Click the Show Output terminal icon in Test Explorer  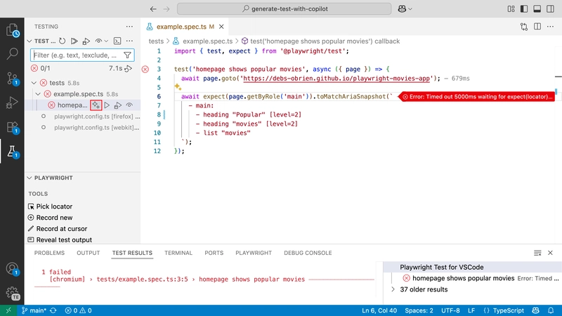point(118,41)
